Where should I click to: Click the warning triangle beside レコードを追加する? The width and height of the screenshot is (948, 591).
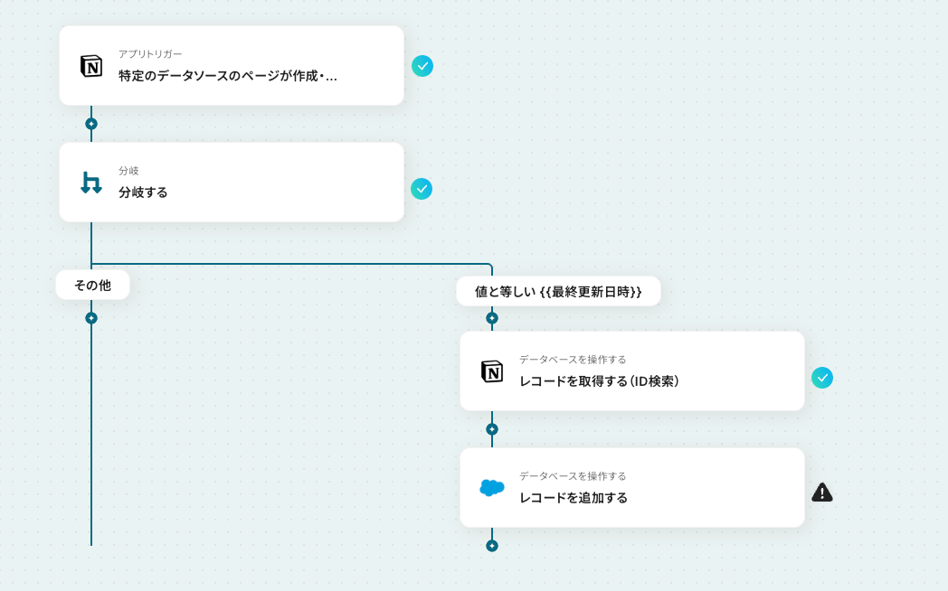pyautogui.click(x=822, y=492)
